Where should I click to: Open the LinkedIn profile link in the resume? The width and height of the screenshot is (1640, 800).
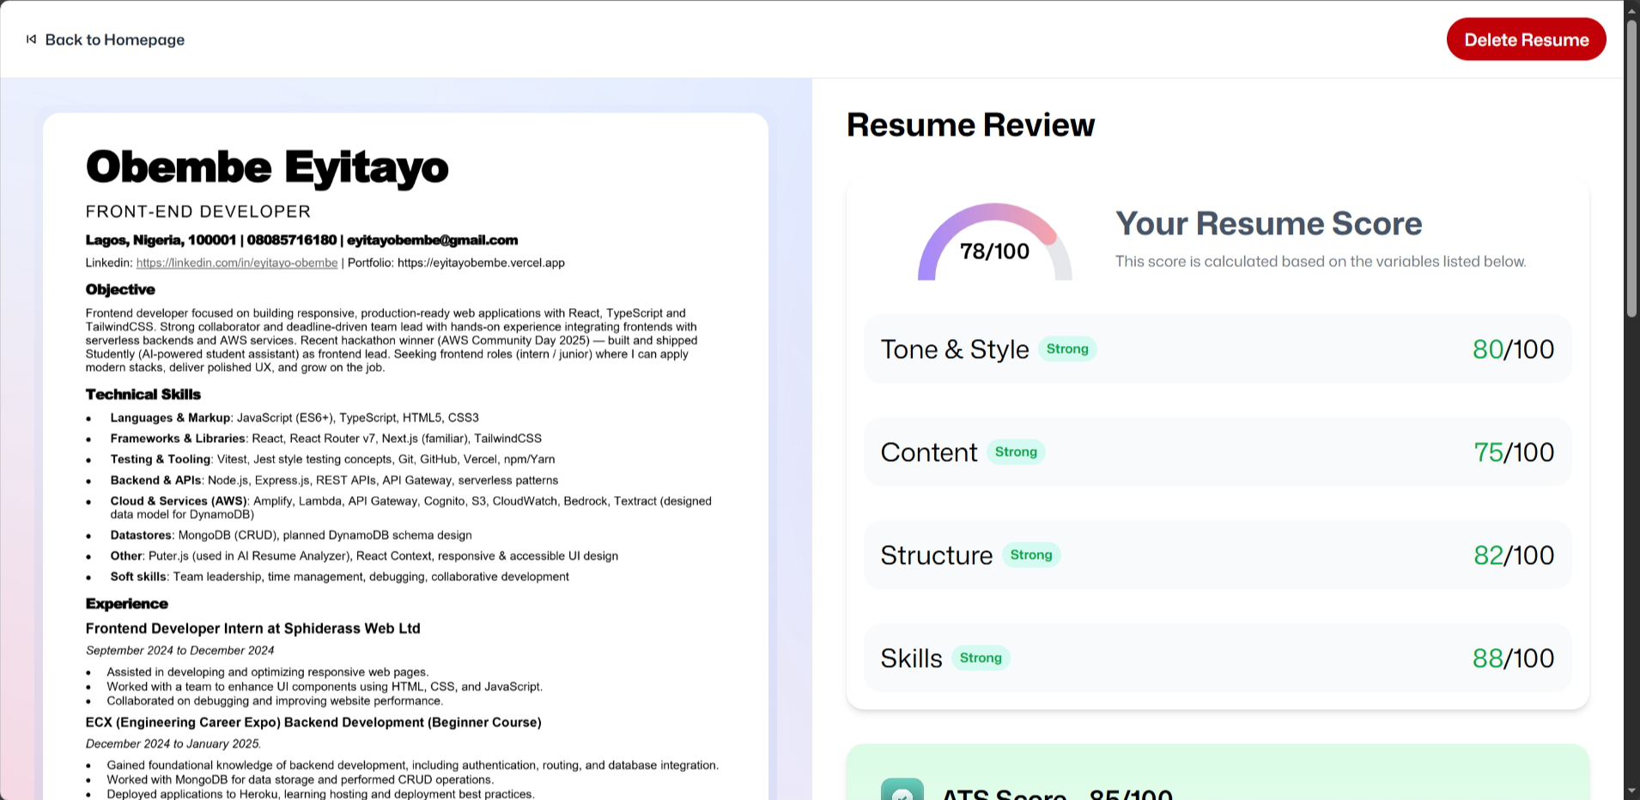click(x=237, y=263)
